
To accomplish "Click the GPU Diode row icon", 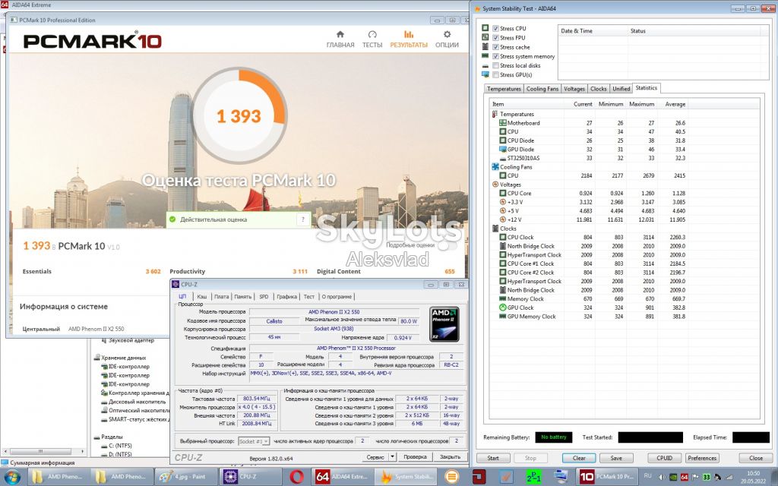I will [503, 150].
